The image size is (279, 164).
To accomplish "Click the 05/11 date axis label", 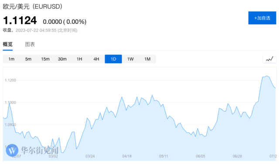I will tap(163, 156).
